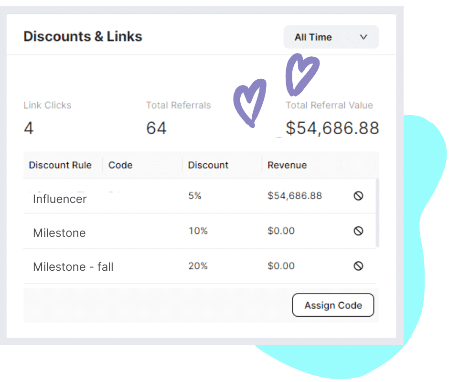Image resolution: width=449 pixels, height=382 pixels.
Task: Click the Total Referral Value amount
Action: (332, 128)
